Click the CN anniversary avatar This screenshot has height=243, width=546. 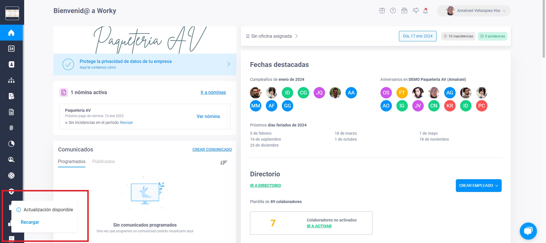tap(434, 106)
